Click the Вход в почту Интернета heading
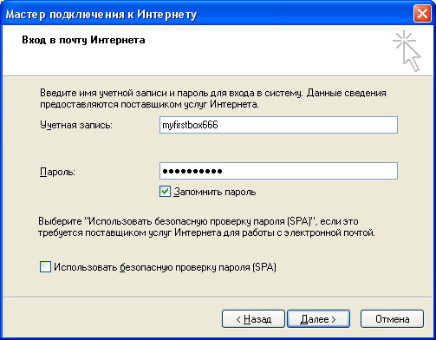436x340 pixels. pos(83,40)
